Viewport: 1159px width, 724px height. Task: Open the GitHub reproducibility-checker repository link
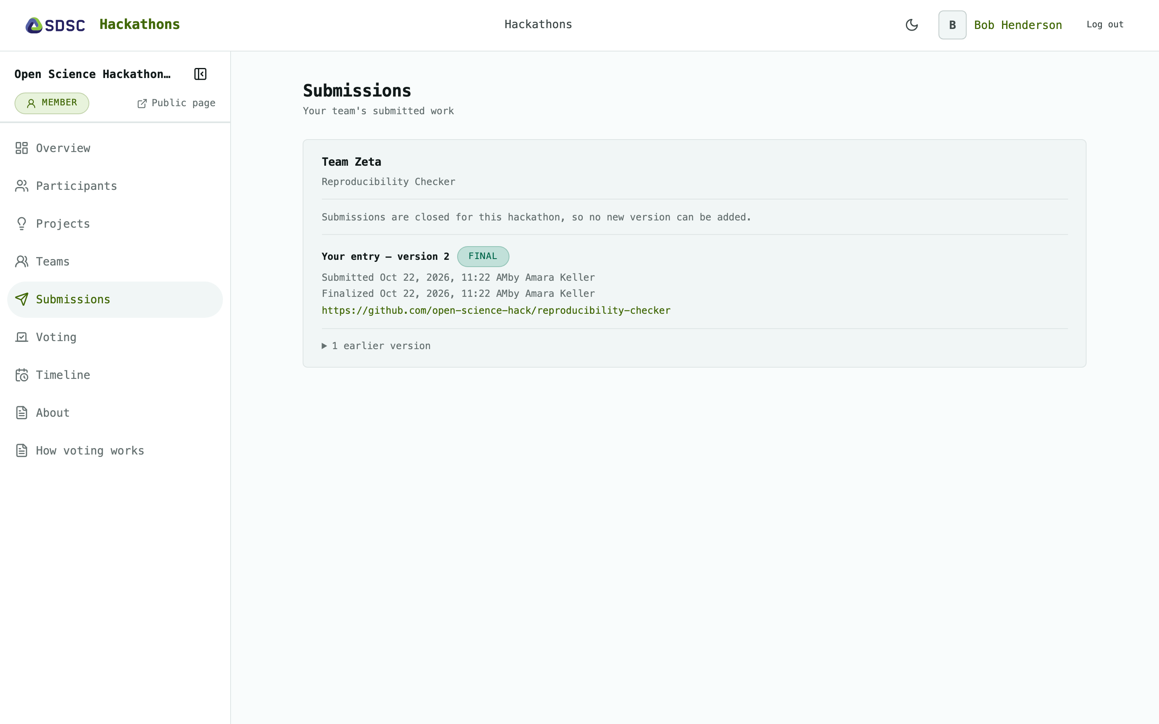pos(496,310)
